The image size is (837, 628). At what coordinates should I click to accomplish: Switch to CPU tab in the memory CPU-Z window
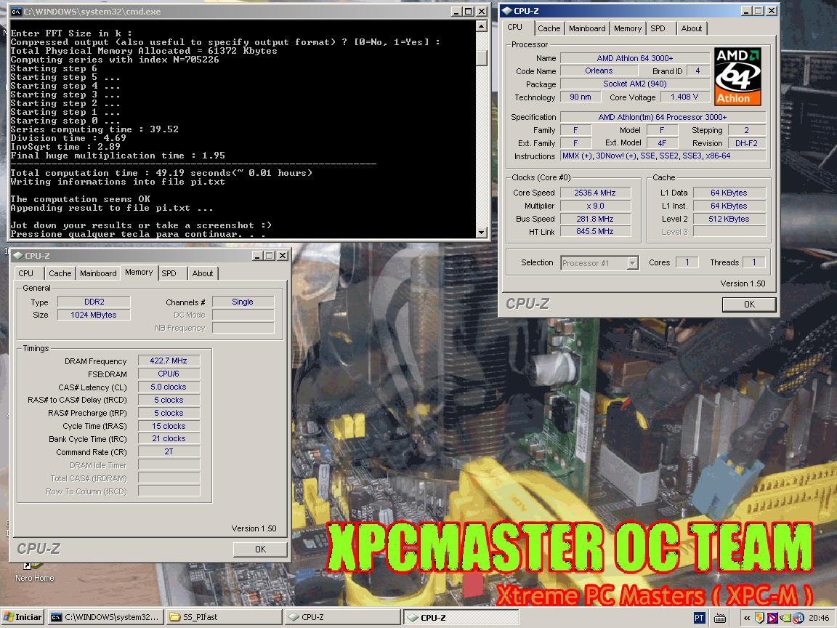pyautogui.click(x=26, y=273)
